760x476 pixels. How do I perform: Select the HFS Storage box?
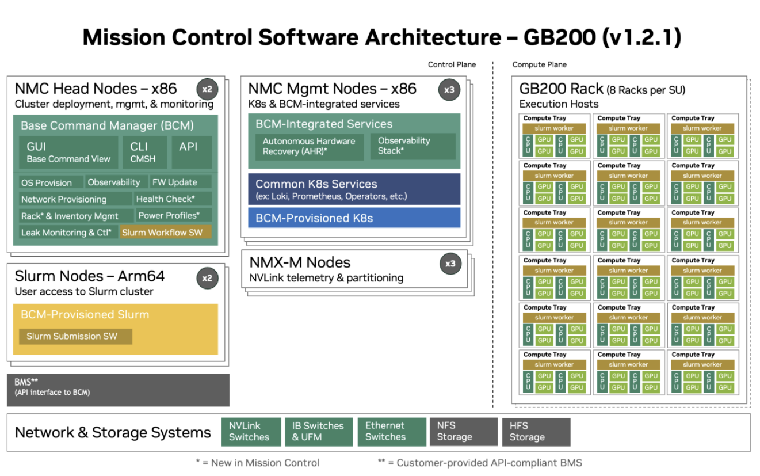[536, 432]
